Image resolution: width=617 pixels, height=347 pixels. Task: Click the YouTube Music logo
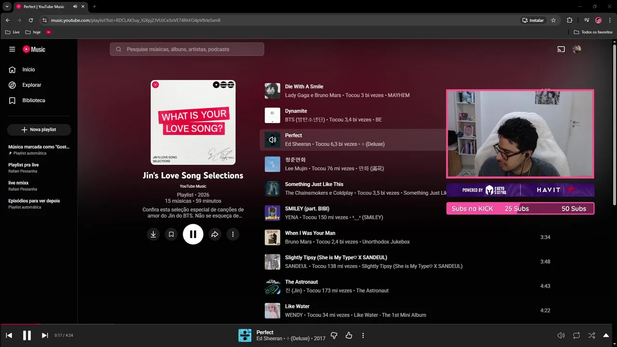click(x=34, y=49)
